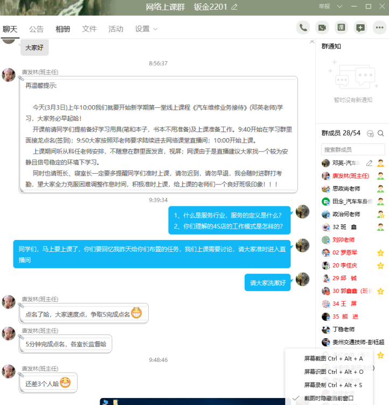Start a group video call
The image size is (389, 405).
(322, 28)
